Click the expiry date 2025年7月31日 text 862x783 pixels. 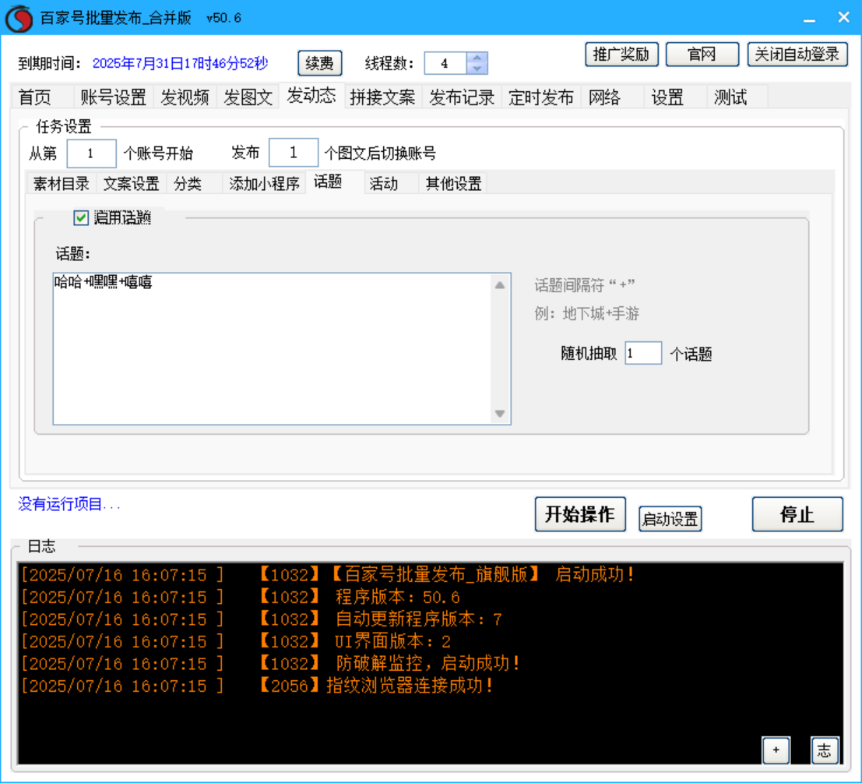pyautogui.click(x=181, y=64)
